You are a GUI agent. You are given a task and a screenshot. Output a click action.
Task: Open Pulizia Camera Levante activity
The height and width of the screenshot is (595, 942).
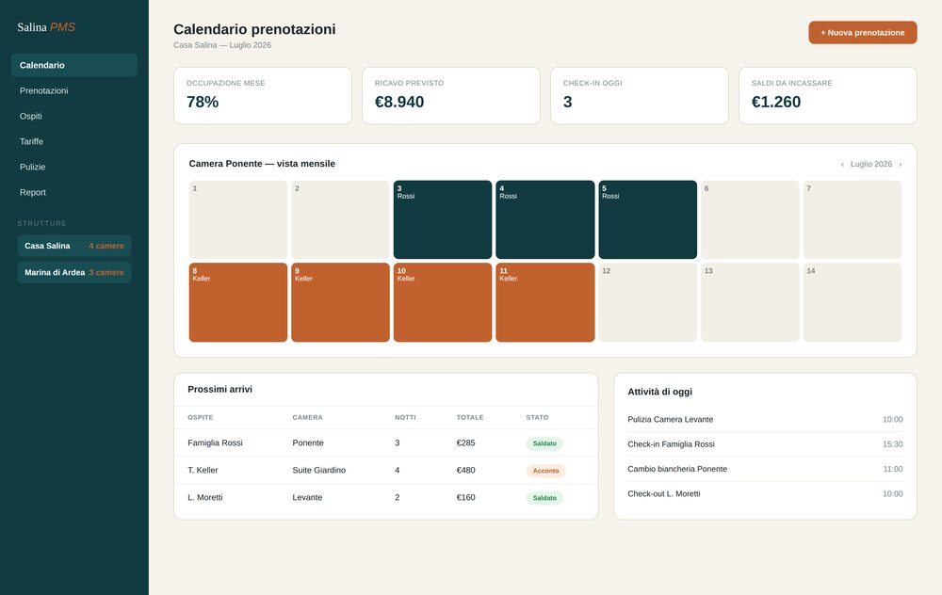[x=765, y=419]
